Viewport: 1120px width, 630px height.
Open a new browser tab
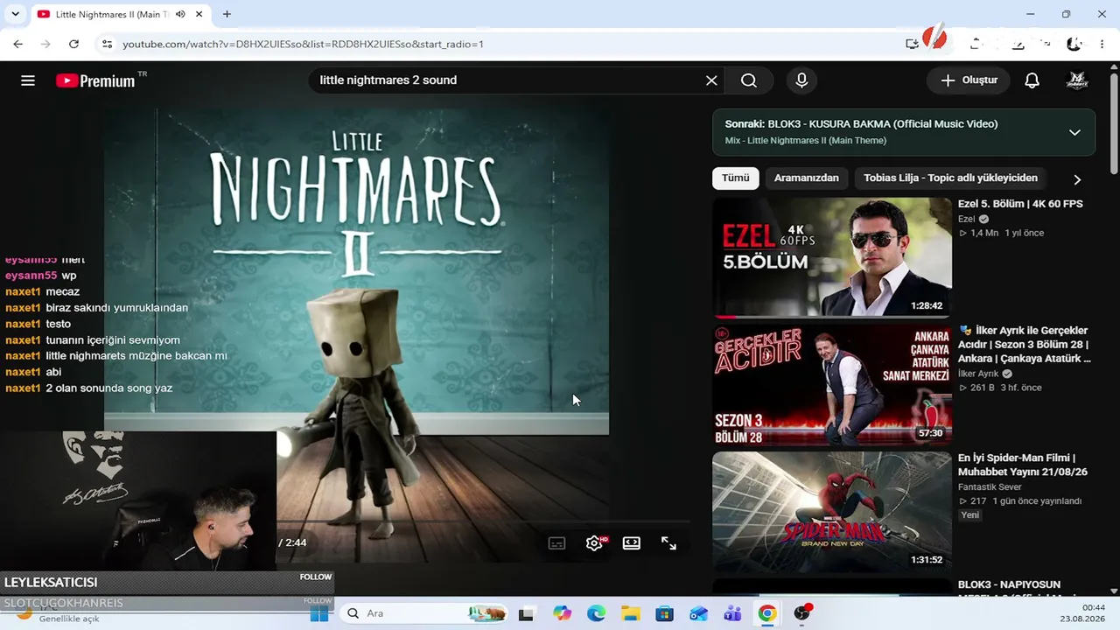point(227,14)
